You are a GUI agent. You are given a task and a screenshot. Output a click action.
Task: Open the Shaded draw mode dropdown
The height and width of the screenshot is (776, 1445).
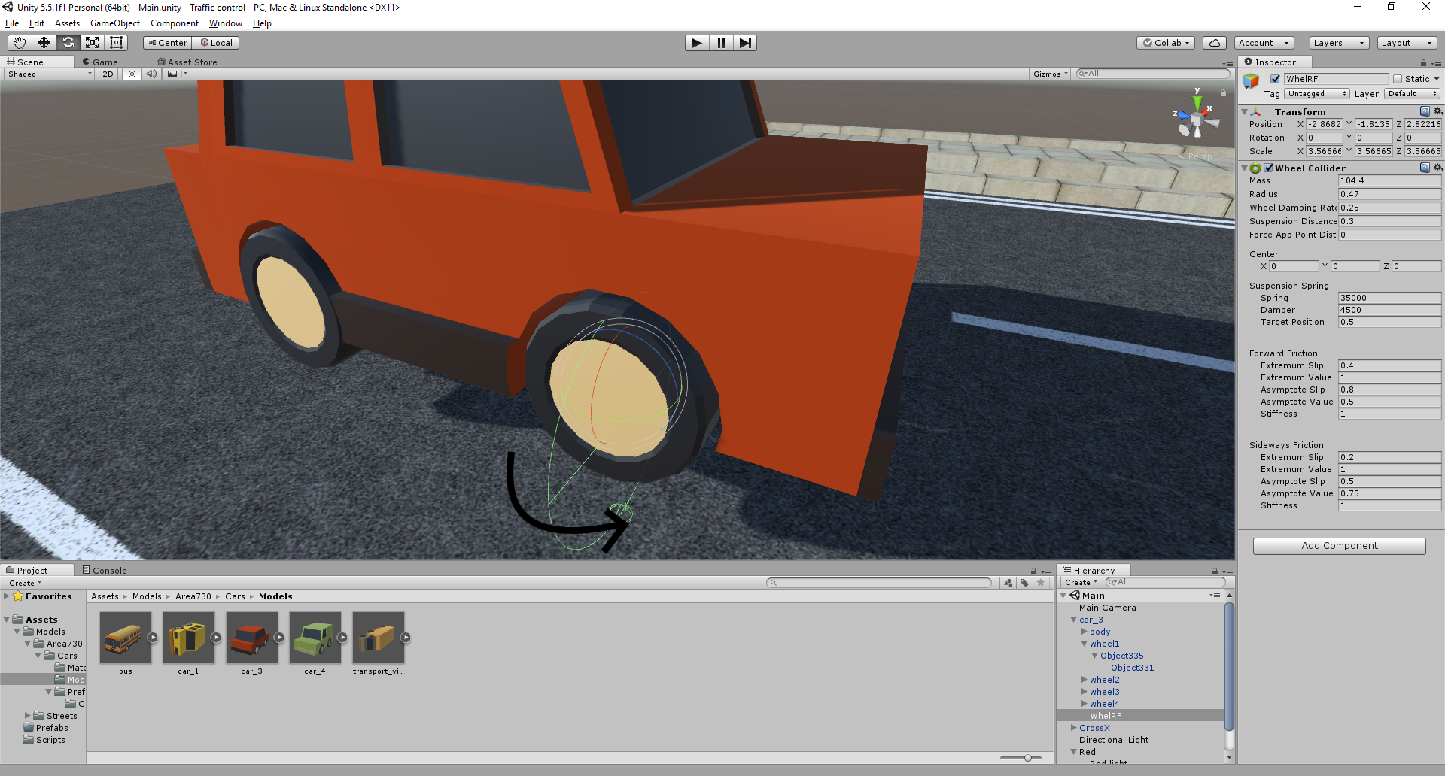[50, 74]
